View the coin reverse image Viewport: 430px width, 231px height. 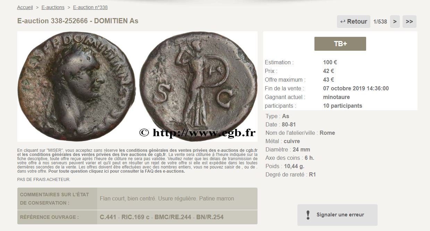coord(198,86)
